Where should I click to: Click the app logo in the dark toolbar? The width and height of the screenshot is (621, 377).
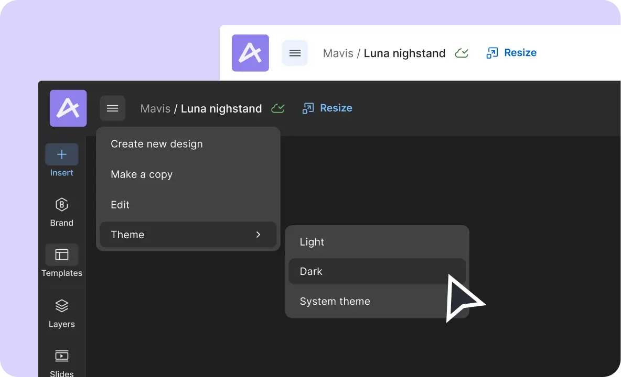click(68, 108)
